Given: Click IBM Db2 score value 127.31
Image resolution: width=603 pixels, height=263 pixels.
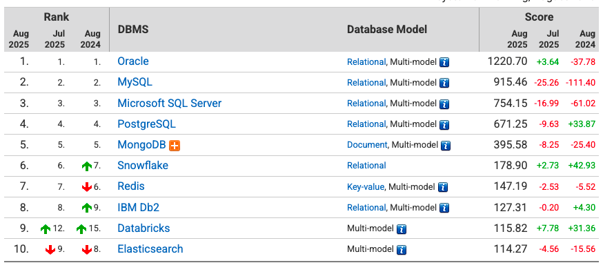Looking at the screenshot, I should point(511,207).
